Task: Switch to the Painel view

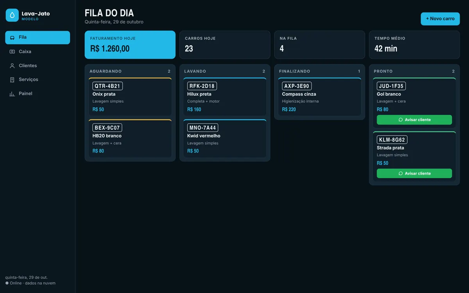Action: point(38,94)
